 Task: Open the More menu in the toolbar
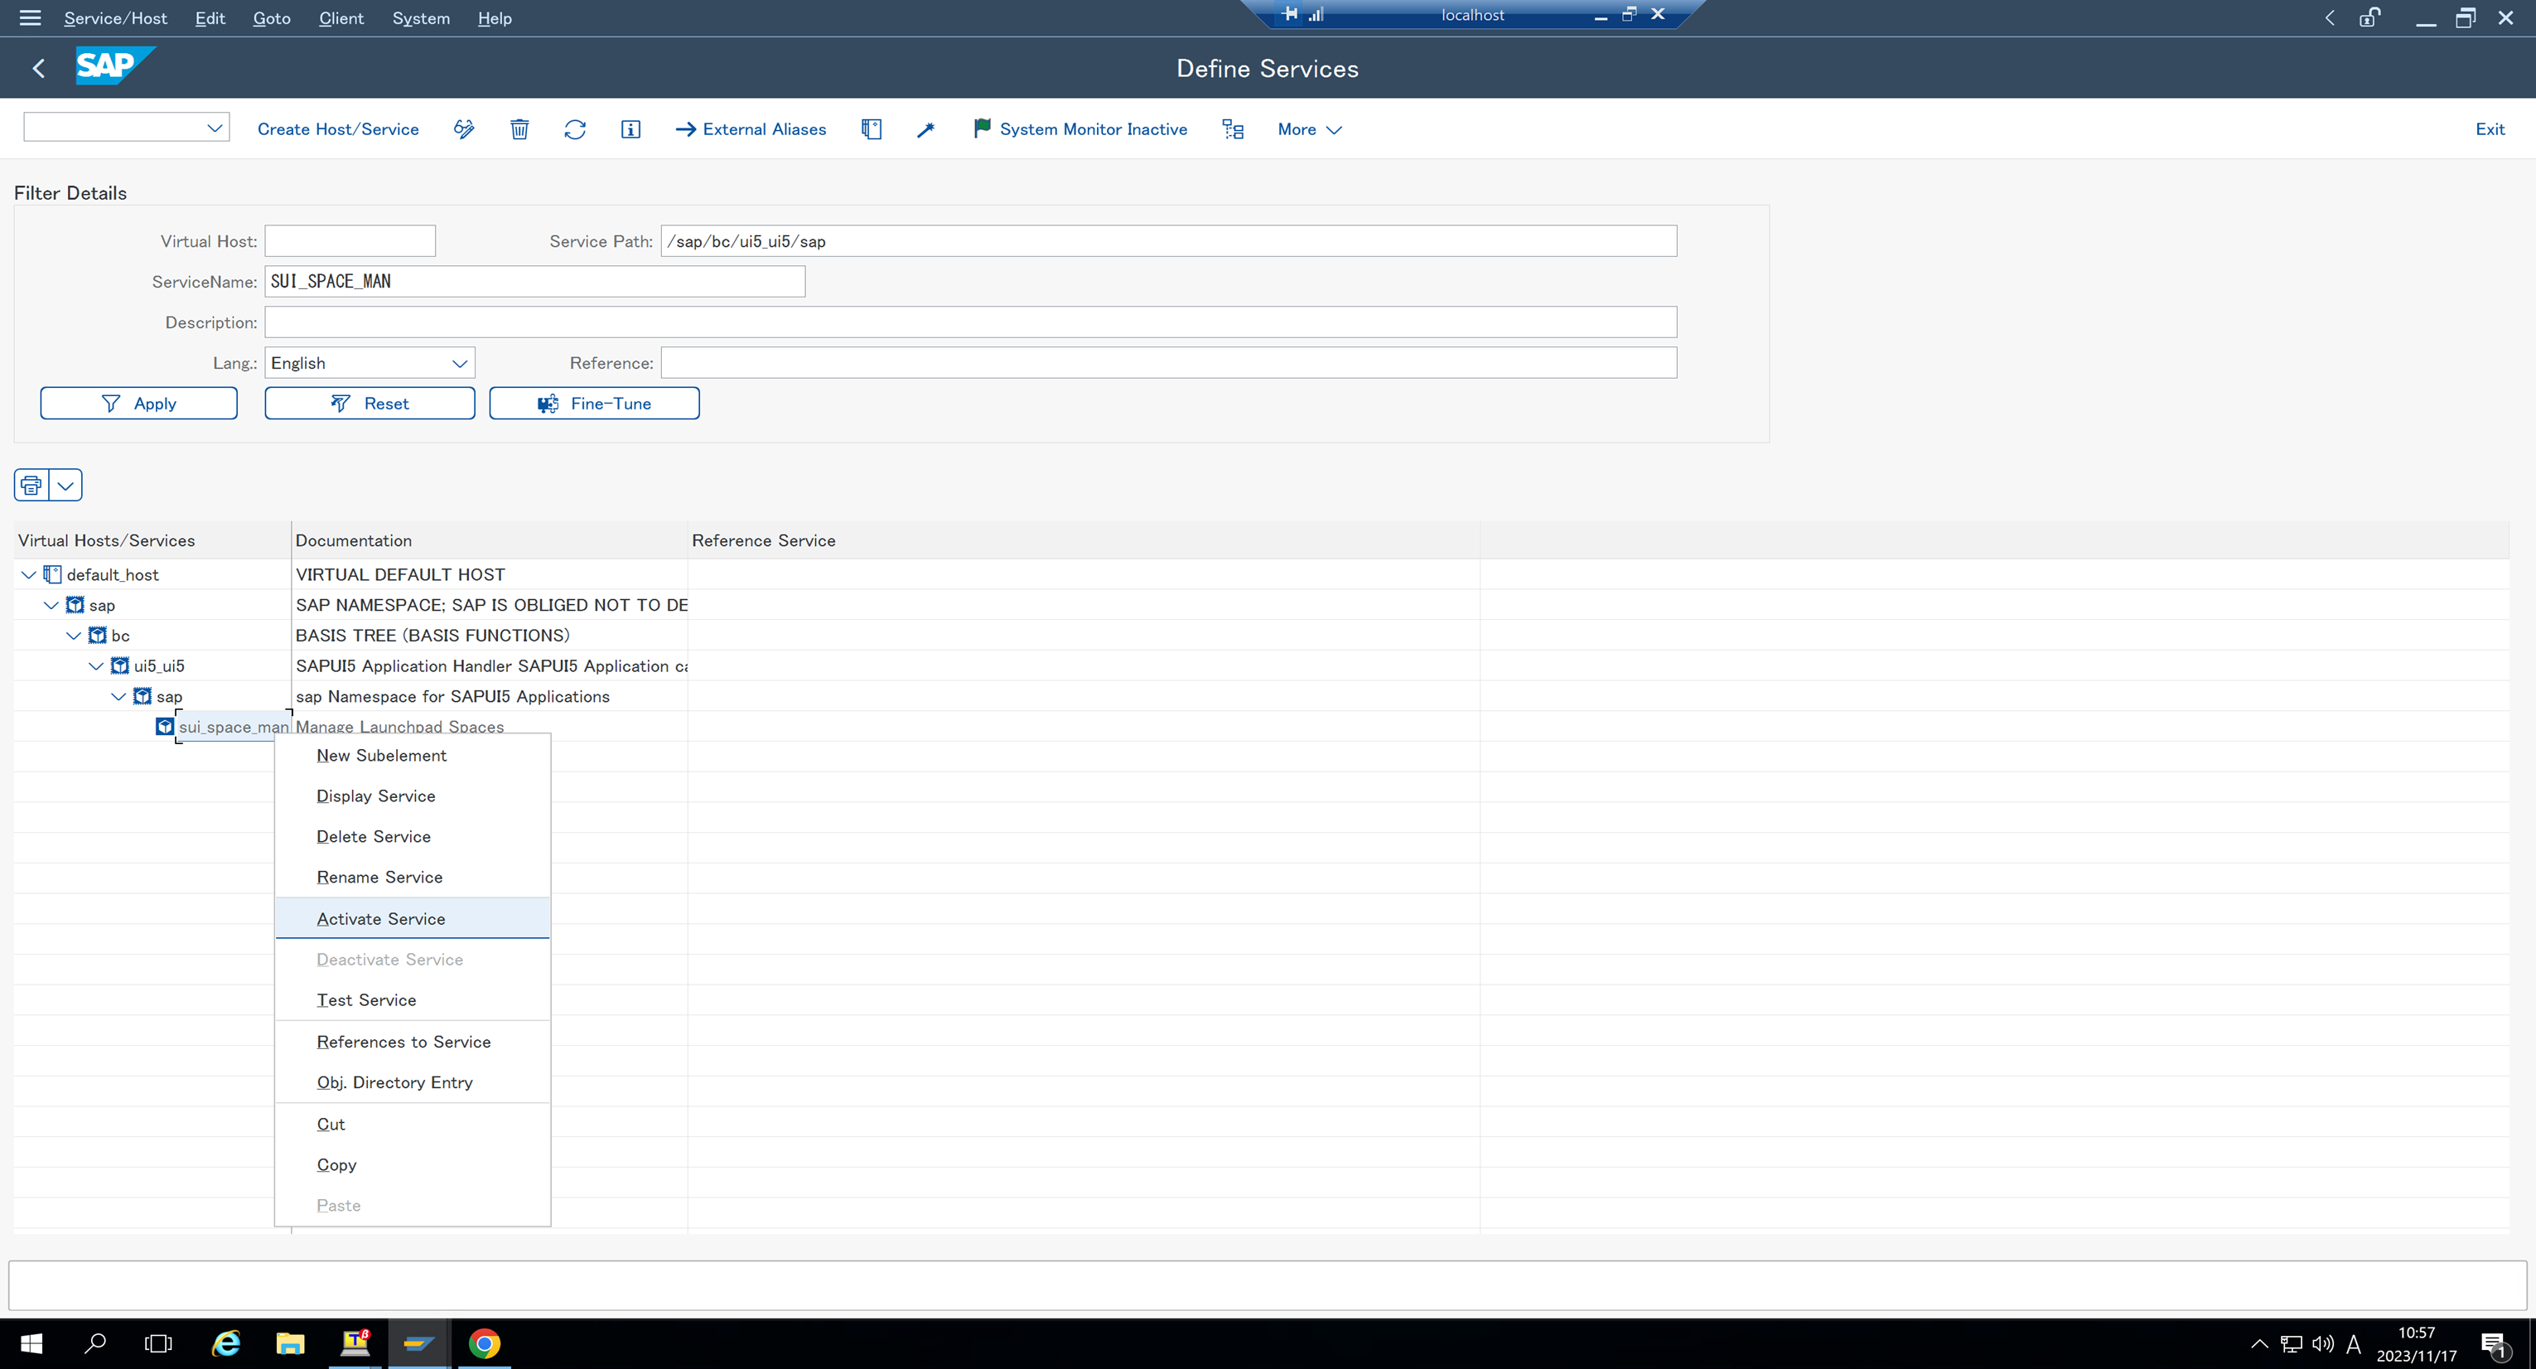click(x=1308, y=129)
